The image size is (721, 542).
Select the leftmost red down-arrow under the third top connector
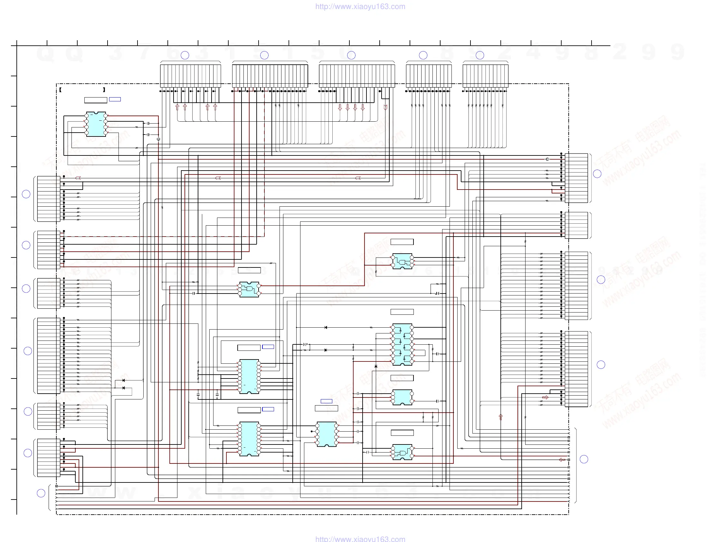coord(340,107)
